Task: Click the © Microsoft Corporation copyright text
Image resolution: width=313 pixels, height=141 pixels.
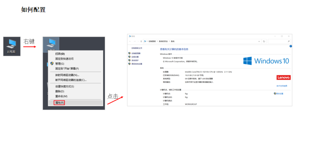Action: click(180, 61)
